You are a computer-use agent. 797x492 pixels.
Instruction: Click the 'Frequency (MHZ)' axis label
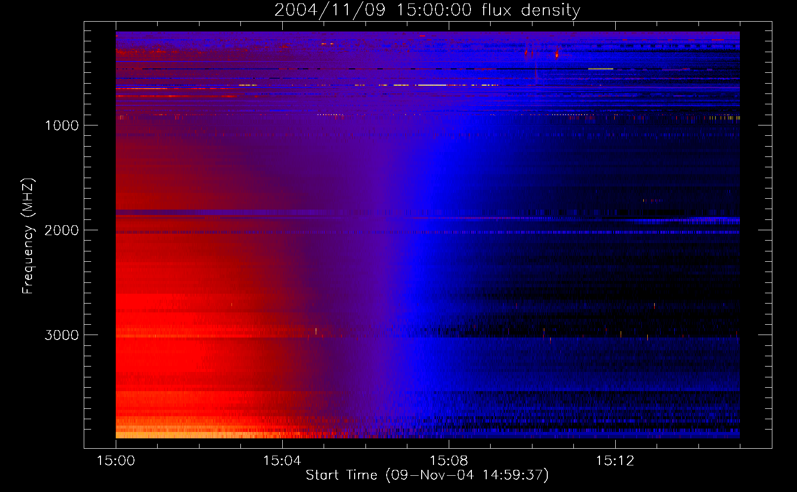point(28,236)
